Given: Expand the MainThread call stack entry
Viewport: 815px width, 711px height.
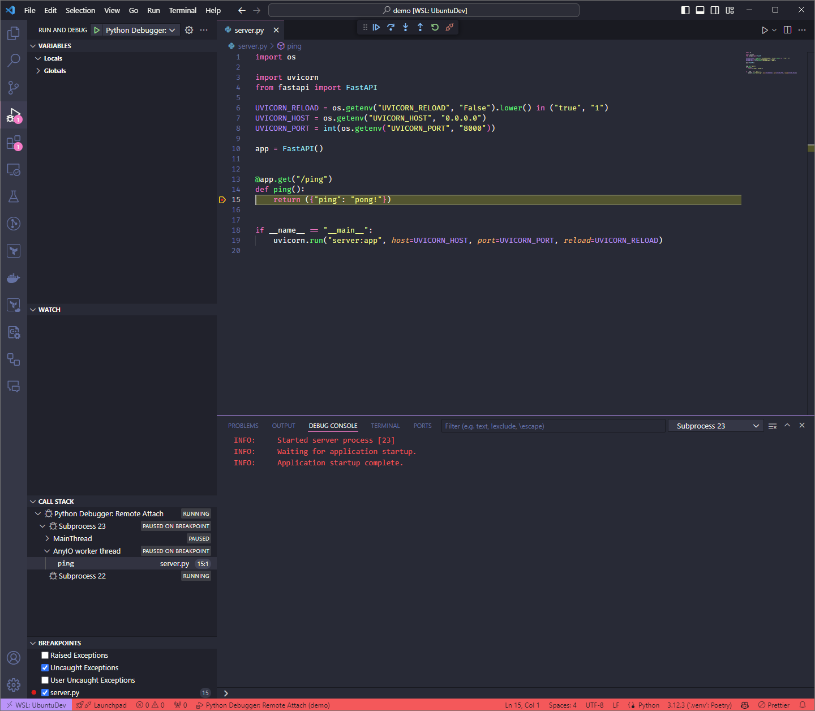Looking at the screenshot, I should click(47, 538).
